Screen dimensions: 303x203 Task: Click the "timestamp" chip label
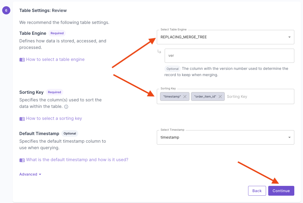pyautogui.click(x=172, y=96)
